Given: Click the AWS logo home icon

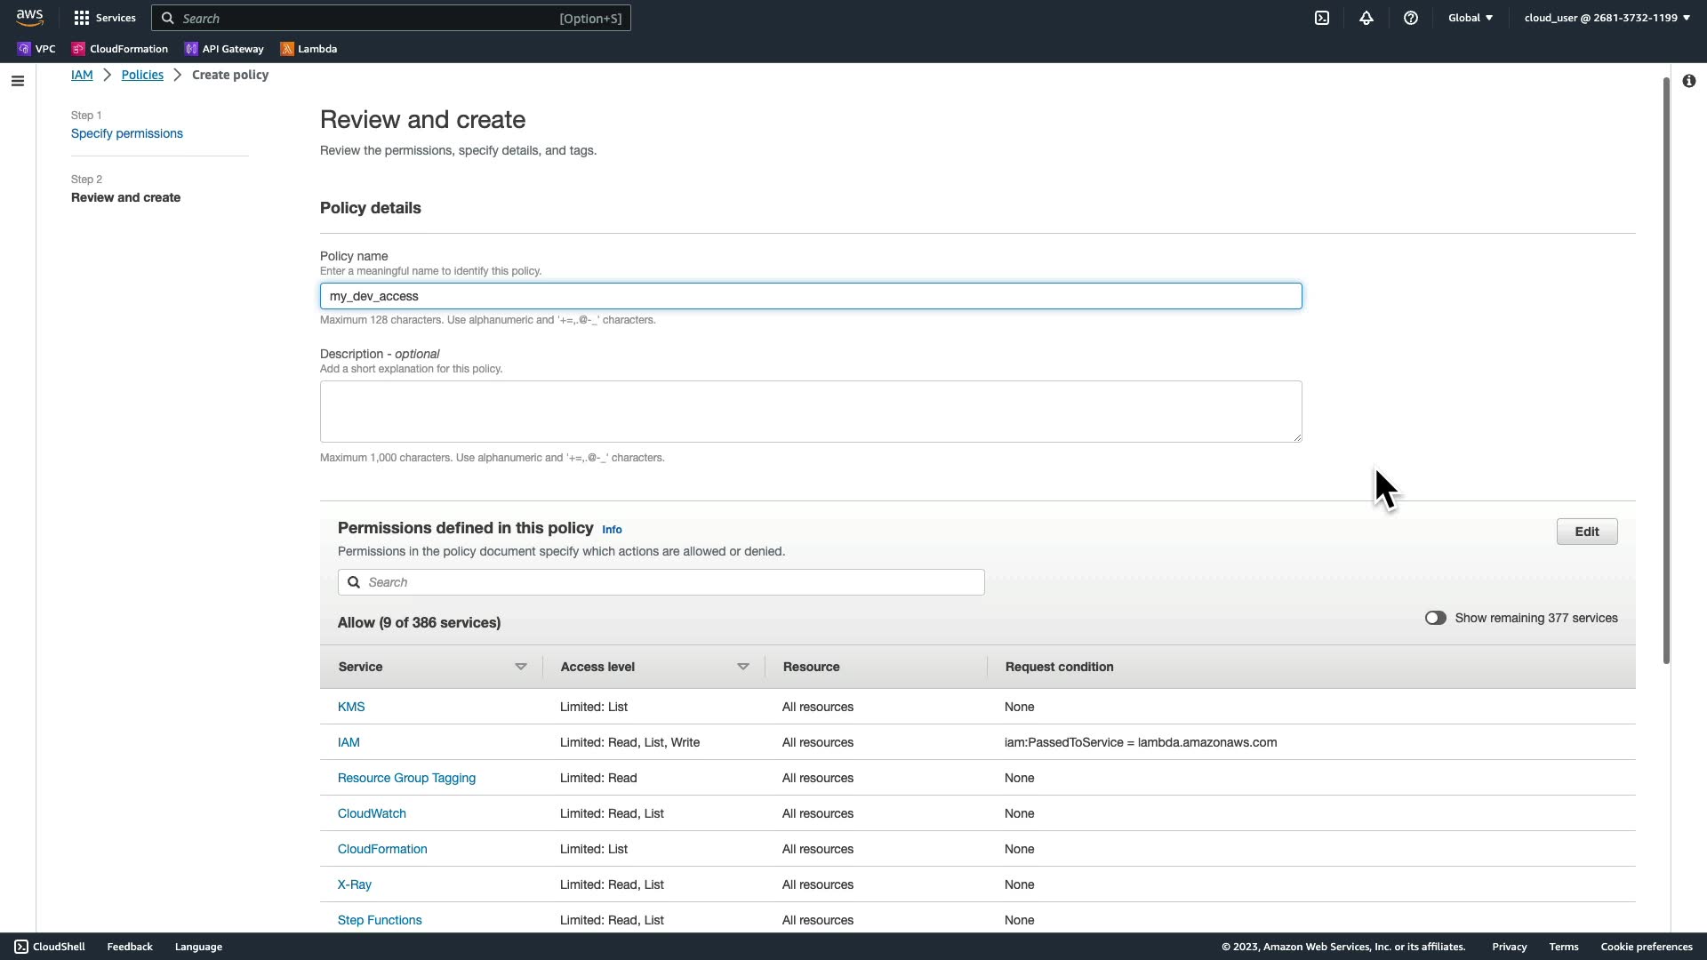Looking at the screenshot, I should click(x=29, y=18).
